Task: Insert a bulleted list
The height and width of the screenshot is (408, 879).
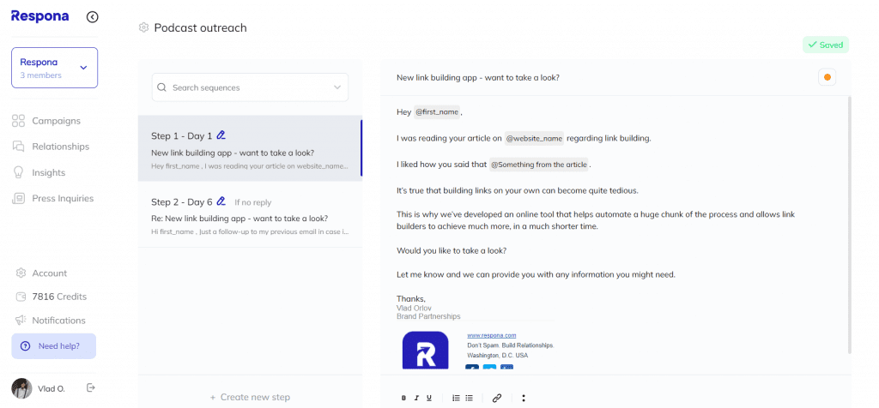Action: coord(470,398)
